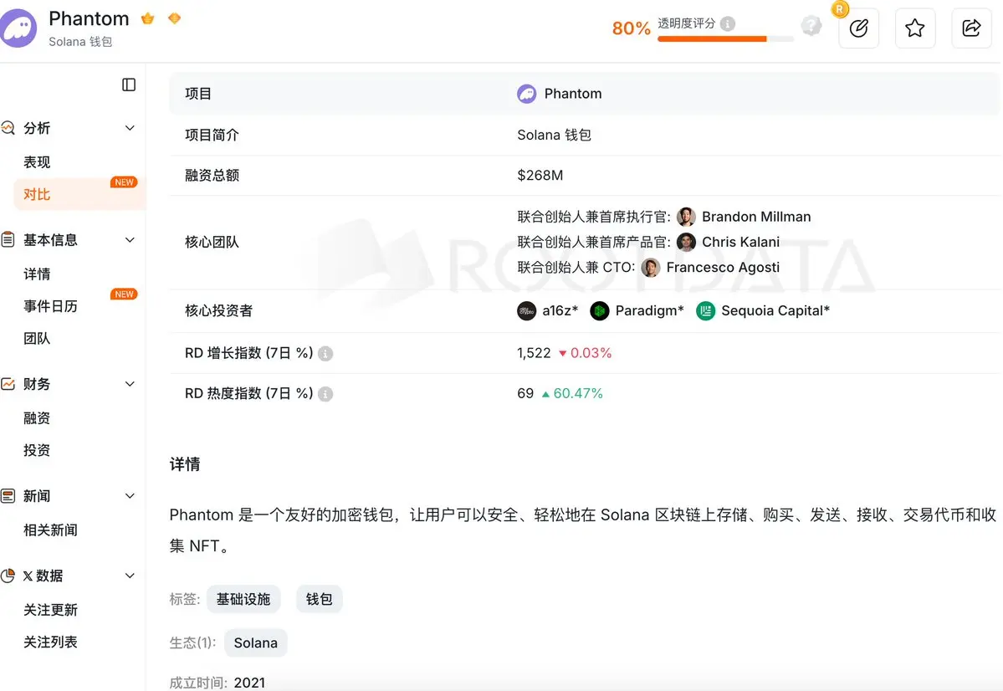
Task: Click info icon next to RD 热度指数
Action: (x=325, y=394)
